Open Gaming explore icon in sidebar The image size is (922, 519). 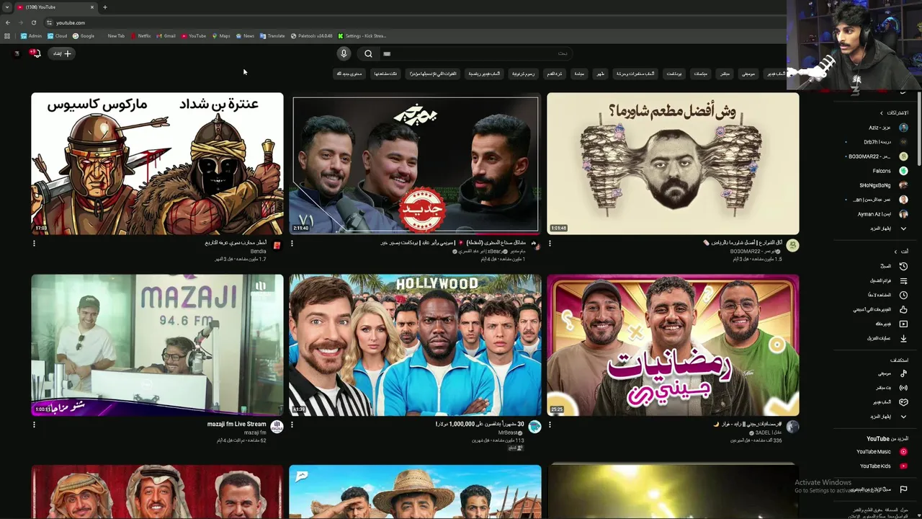point(903,402)
